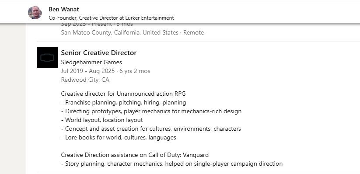Viewport: 360px width, 174px height.
Task: Click the 'Franchise planning, pitching, hiring' bullet
Action: [x=123, y=103]
